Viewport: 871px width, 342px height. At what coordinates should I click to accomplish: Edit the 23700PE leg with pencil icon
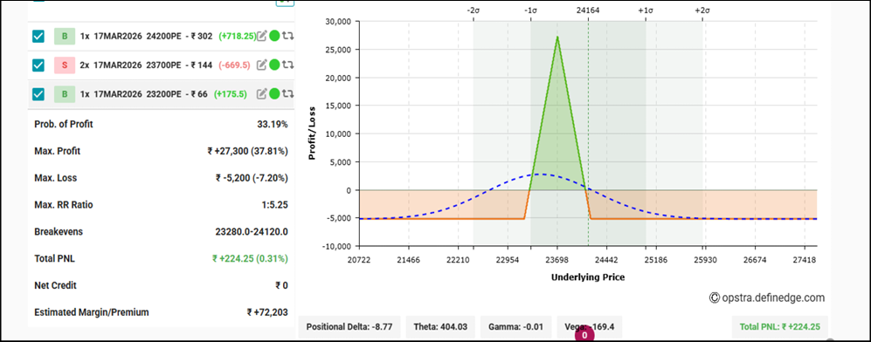261,65
